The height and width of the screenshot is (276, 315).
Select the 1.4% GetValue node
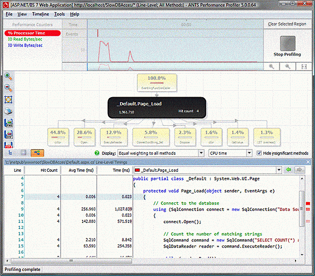pyautogui.click(x=237, y=137)
